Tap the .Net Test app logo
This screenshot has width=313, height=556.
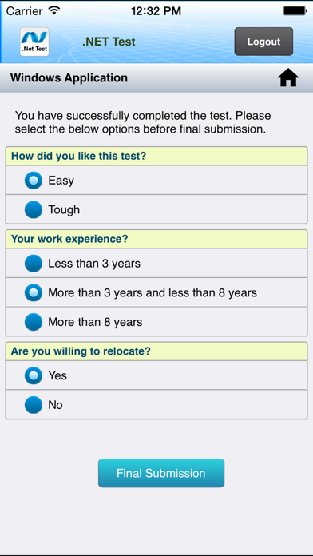pos(34,42)
